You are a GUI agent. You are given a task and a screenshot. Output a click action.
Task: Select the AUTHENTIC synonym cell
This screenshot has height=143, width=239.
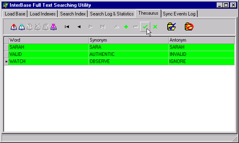click(129, 54)
